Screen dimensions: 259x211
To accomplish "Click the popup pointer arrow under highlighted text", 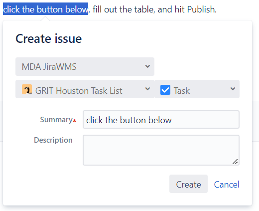I will (x=45, y=18).
